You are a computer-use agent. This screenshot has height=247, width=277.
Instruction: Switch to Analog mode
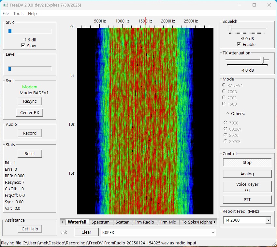pyautogui.click(x=247, y=174)
